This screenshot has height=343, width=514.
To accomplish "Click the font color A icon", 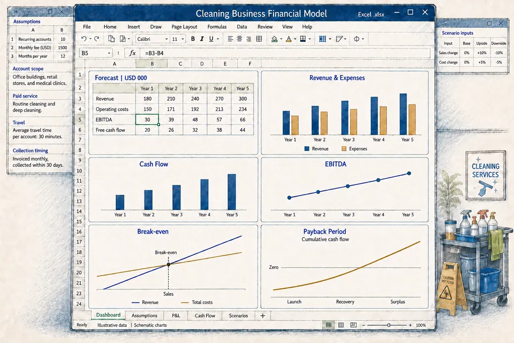I will point(289,39).
